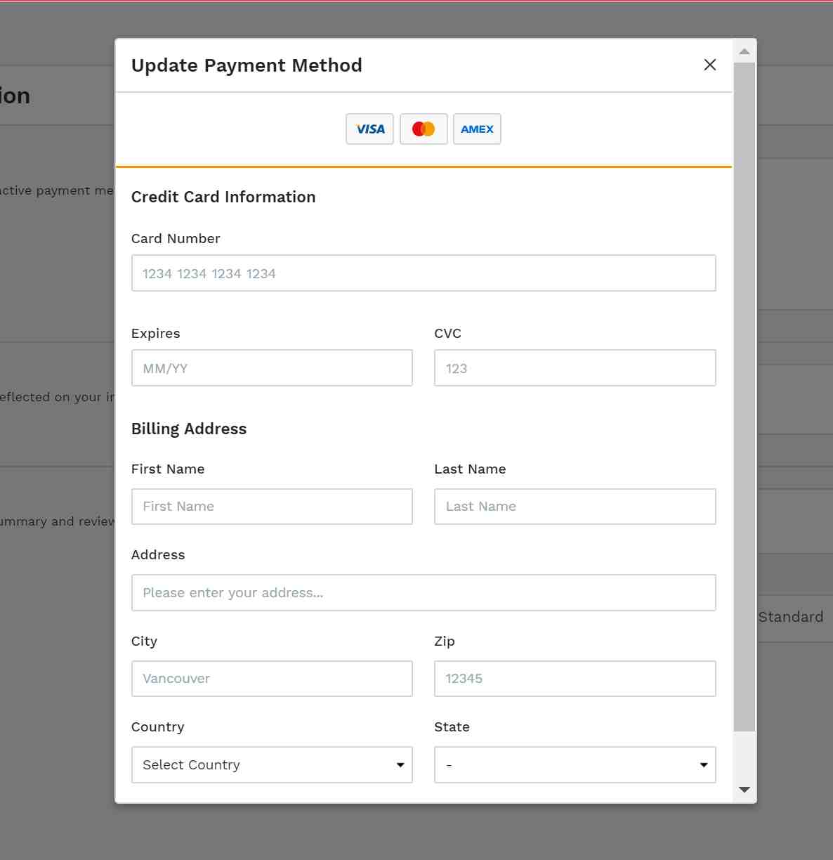Open the Select Country dropdown
This screenshot has width=833, height=860.
pos(272,764)
